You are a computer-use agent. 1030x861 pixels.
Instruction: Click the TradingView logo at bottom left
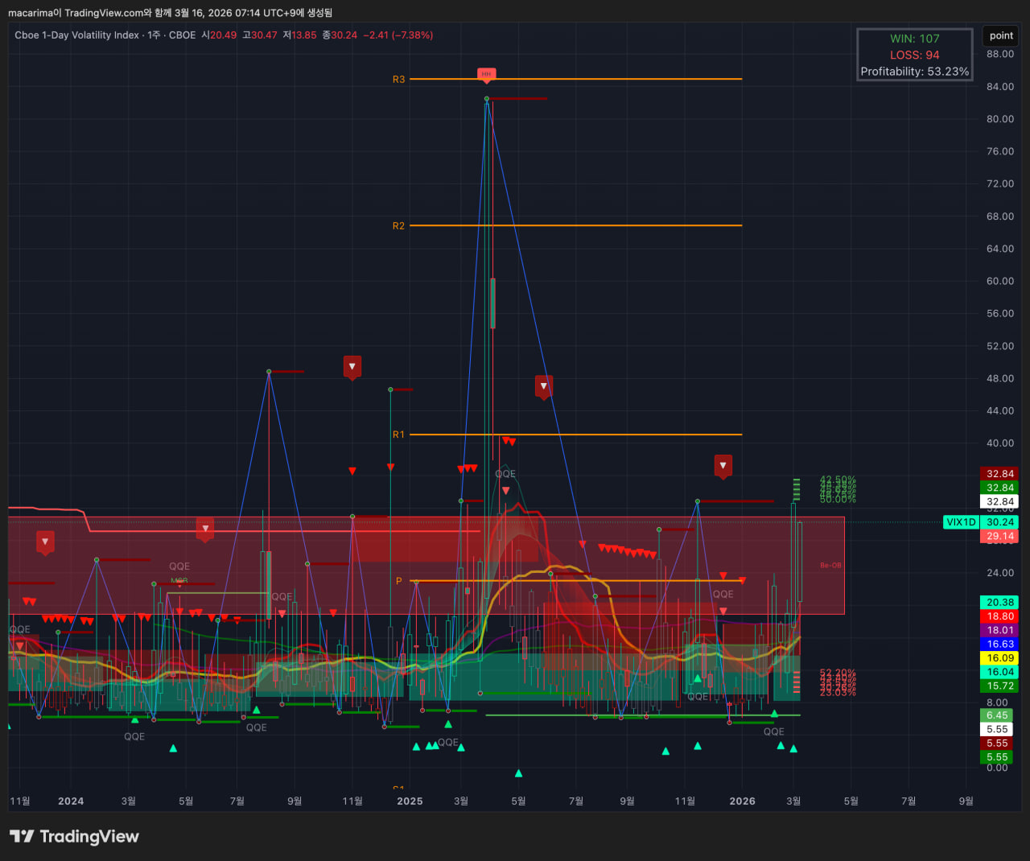tap(74, 837)
